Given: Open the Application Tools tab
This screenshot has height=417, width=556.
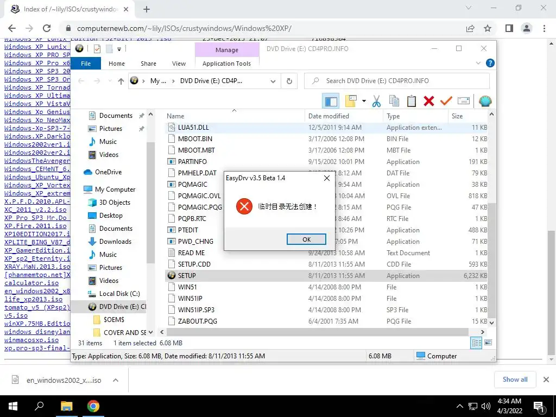Looking at the screenshot, I should click(226, 64).
